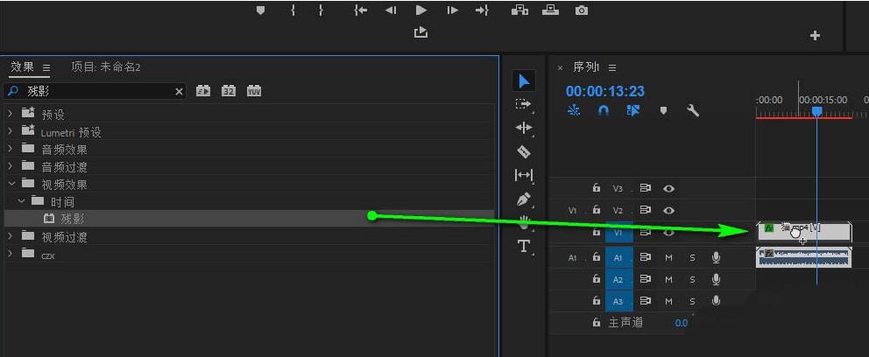869x357 pixels.
Task: Click the Export Frame camera icon
Action: [581, 10]
